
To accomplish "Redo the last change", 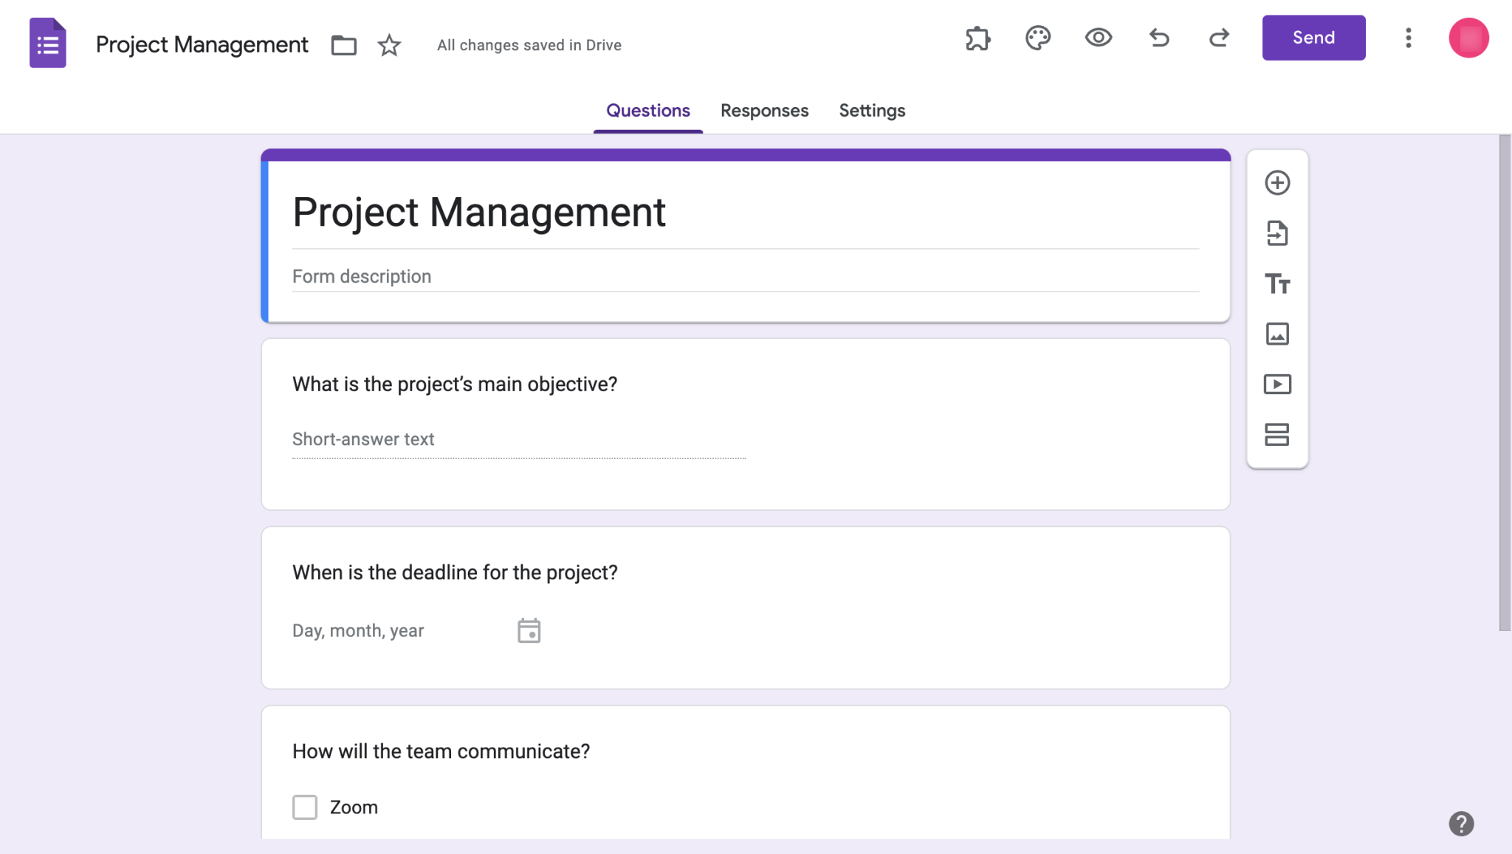I will 1218,38.
